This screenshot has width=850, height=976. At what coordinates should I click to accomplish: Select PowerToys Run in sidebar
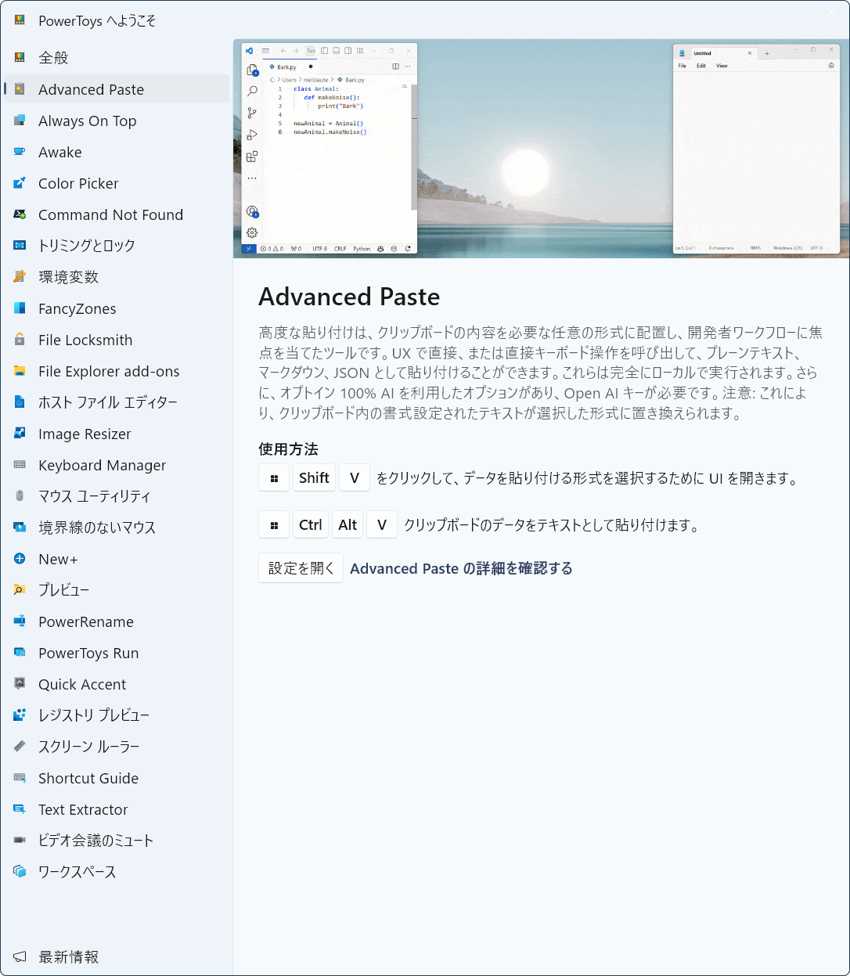pyautogui.click(x=117, y=653)
